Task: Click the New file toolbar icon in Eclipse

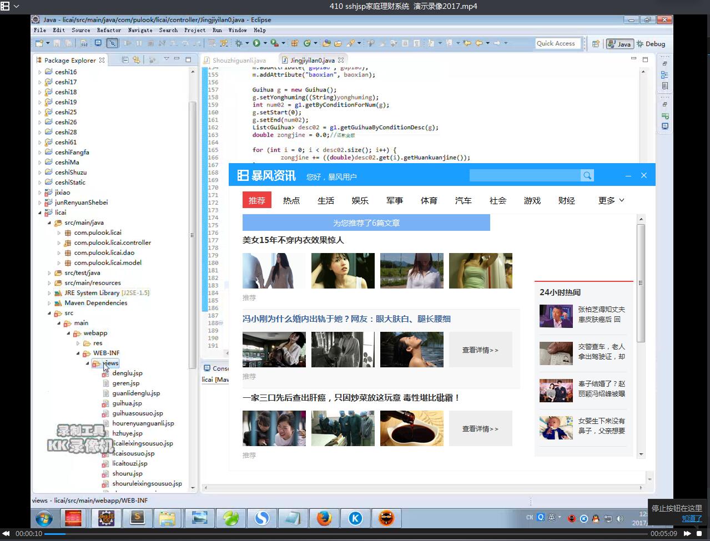Action: (x=39, y=43)
